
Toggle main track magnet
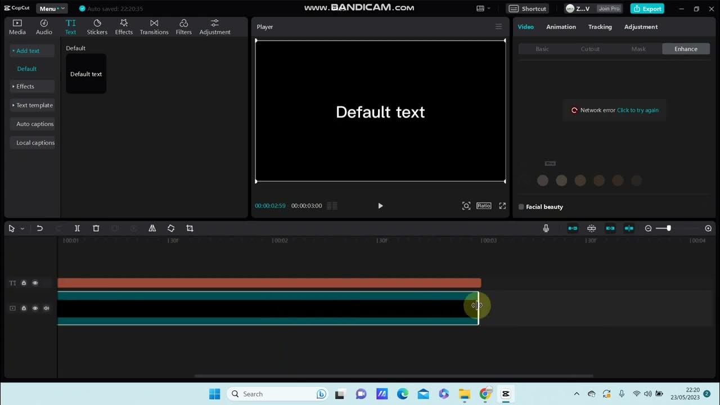click(x=573, y=228)
